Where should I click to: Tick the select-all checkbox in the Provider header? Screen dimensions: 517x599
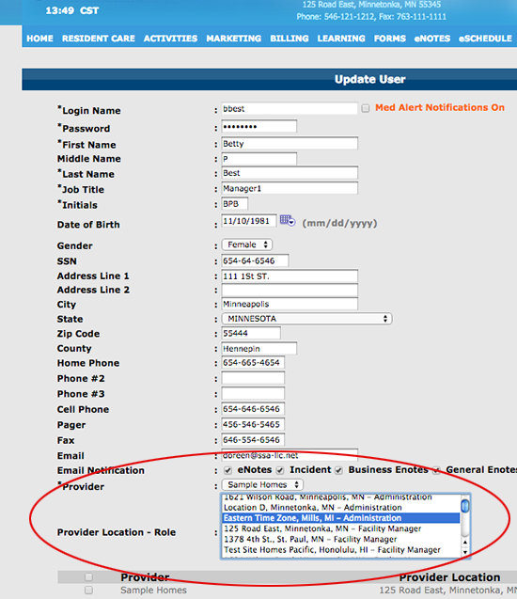tap(88, 576)
